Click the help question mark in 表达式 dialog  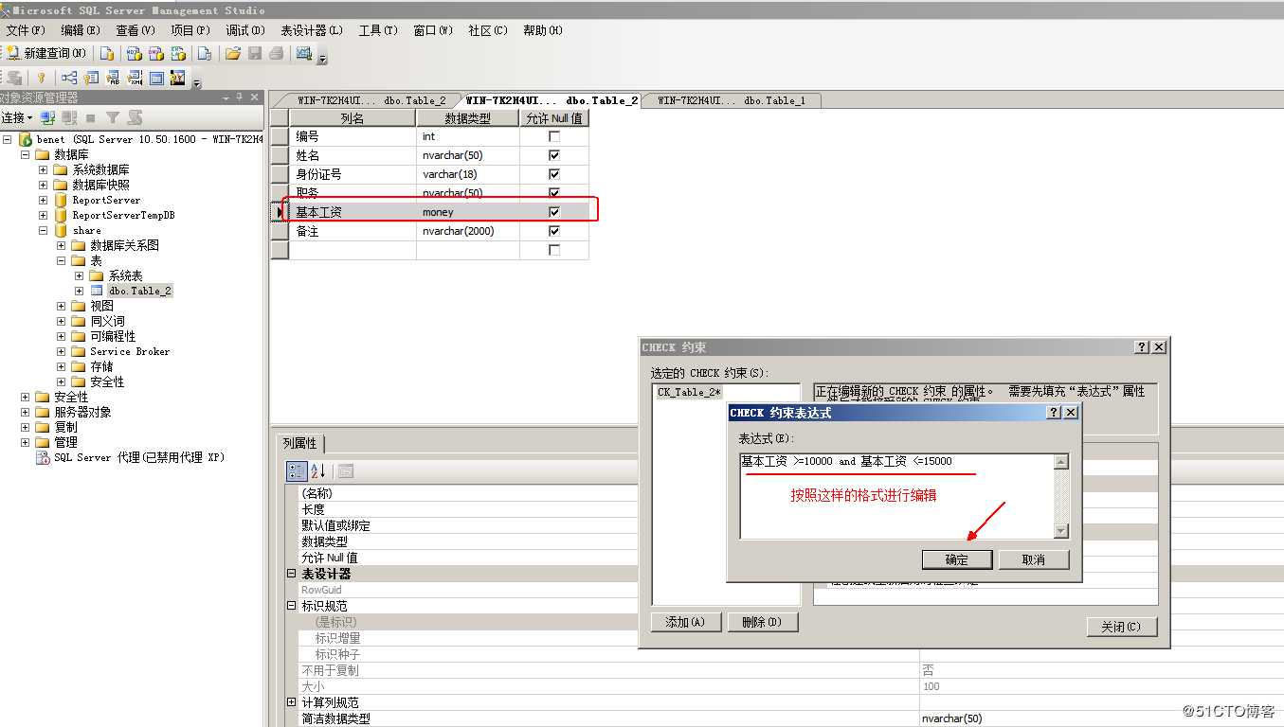(1054, 413)
